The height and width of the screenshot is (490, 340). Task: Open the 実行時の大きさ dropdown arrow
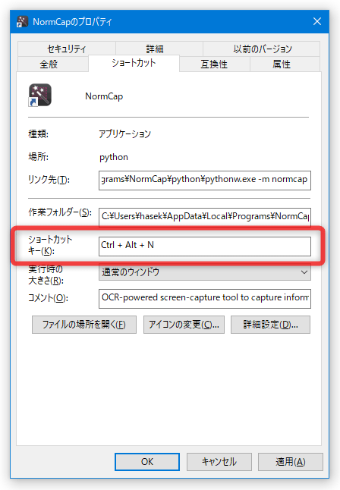[x=304, y=272]
